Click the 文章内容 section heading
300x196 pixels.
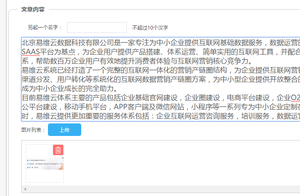[x=33, y=9]
